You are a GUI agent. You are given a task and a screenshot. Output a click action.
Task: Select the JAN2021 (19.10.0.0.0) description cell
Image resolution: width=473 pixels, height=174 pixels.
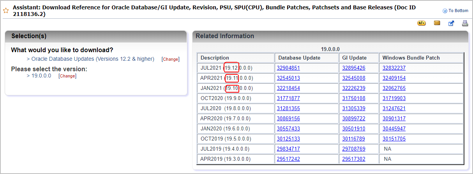[x=236, y=88]
